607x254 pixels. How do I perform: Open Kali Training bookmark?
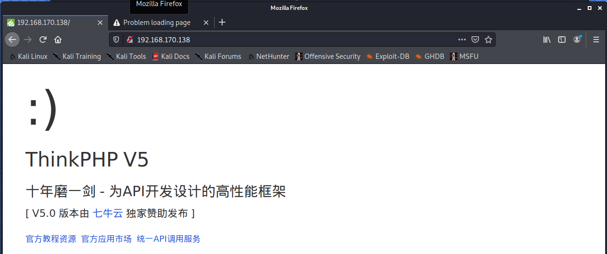[77, 56]
